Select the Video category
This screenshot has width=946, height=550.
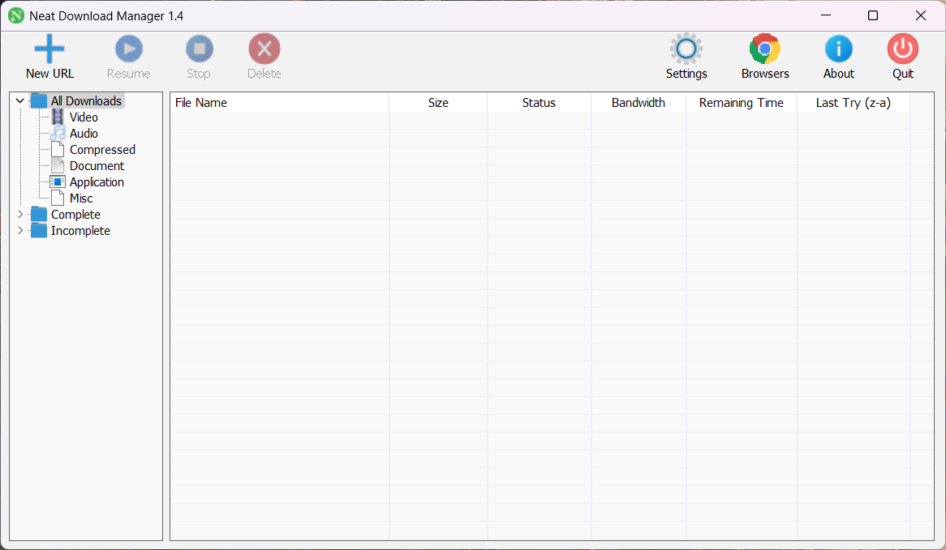pyautogui.click(x=83, y=117)
